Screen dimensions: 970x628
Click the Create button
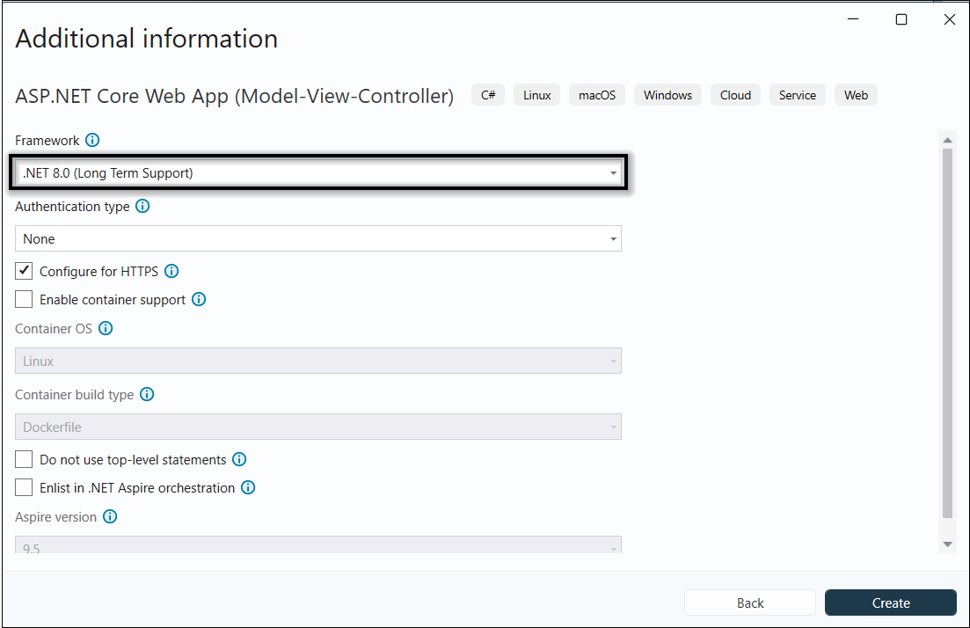[x=890, y=602]
